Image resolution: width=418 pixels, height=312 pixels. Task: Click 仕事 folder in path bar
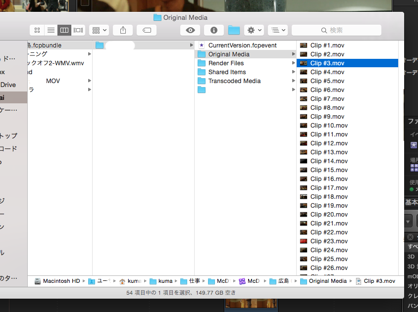[190, 281]
